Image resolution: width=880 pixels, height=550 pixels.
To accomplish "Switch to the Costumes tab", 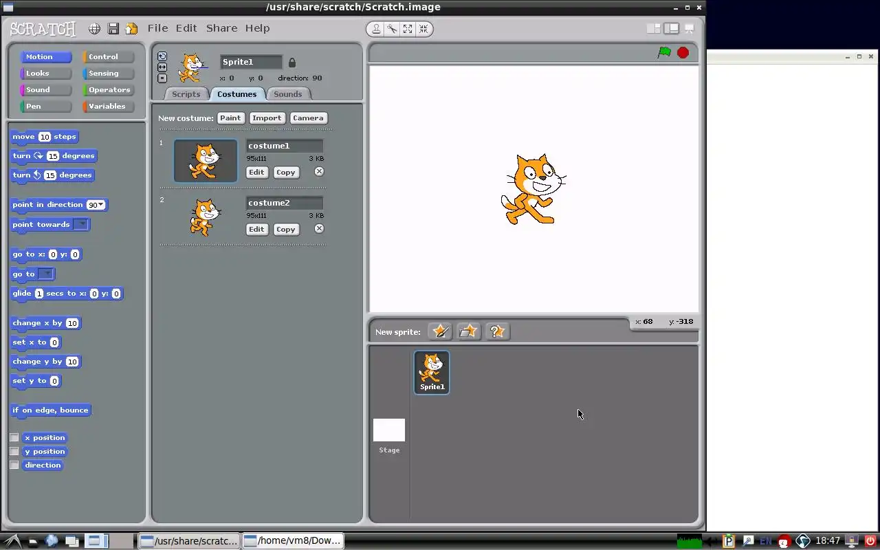I will tap(236, 94).
